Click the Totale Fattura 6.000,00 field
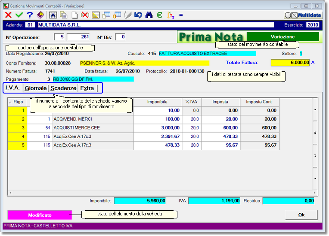This screenshot has height=236, width=329. click(290, 63)
